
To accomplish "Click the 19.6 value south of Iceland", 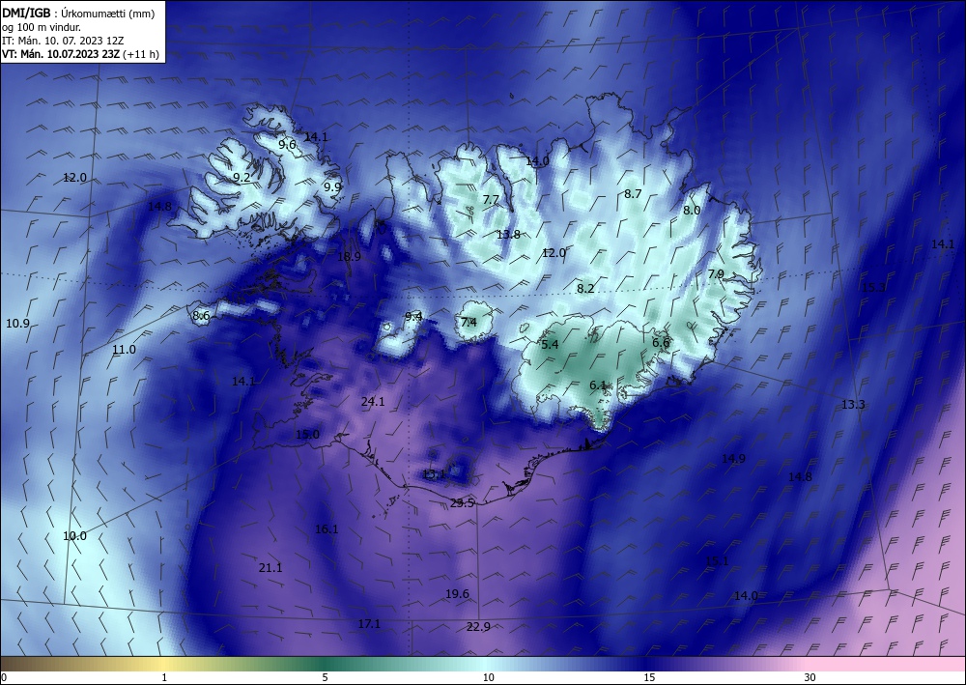I will tap(457, 594).
